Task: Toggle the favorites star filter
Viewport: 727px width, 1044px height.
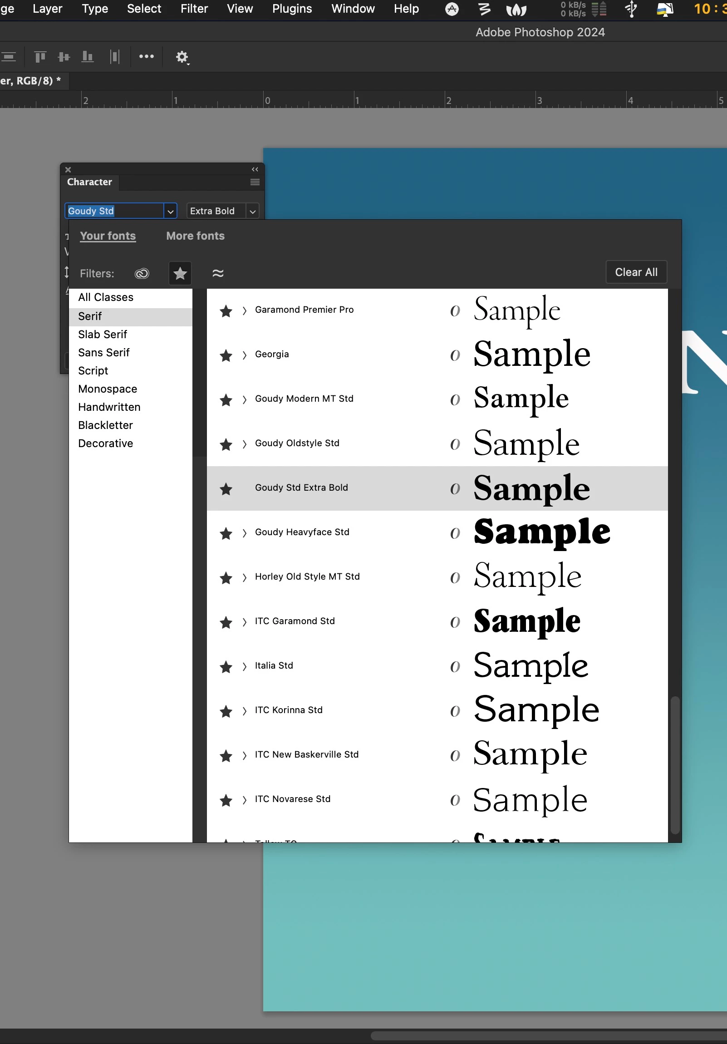Action: (x=180, y=273)
